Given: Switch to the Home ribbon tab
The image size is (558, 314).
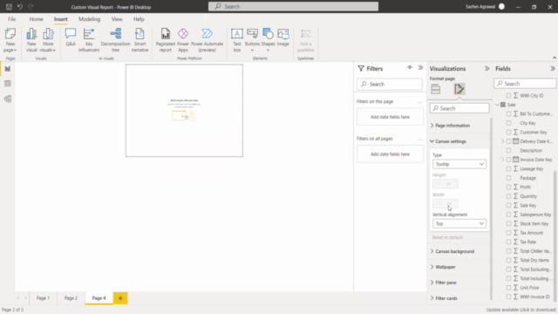Looking at the screenshot, I should tap(36, 19).
